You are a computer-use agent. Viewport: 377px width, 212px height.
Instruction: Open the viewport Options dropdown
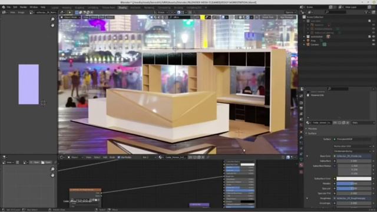coord(290,12)
